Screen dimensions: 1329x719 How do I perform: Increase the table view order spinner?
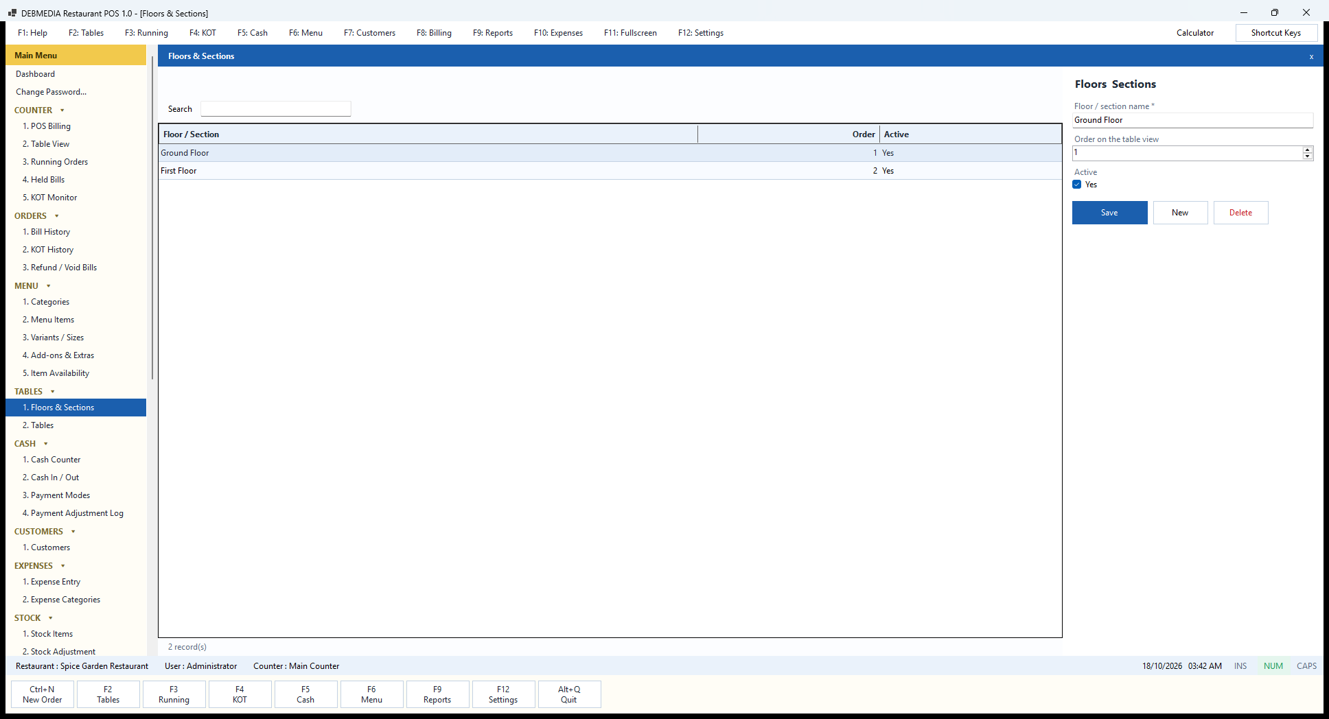[x=1308, y=150]
